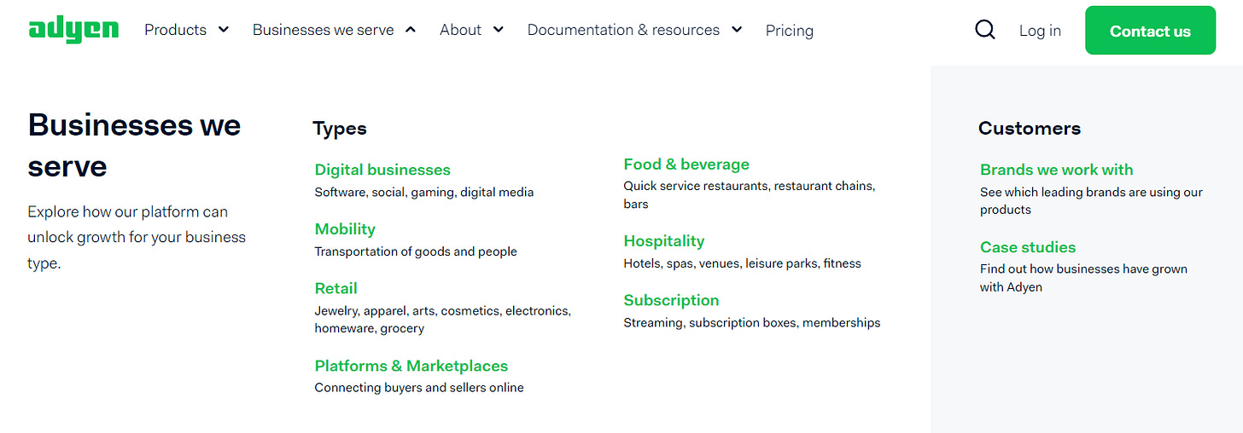
Task: Go to the Pricing page
Action: click(x=790, y=31)
